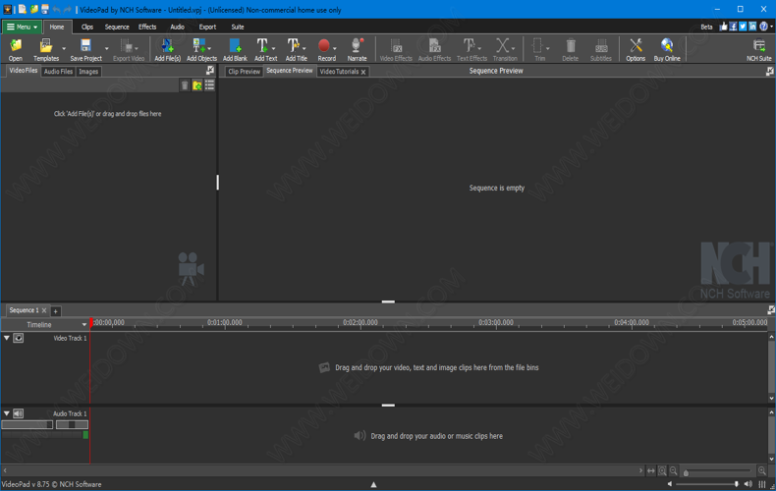The image size is (776, 491).
Task: Click the Delete trash toolbar icon
Action: (x=570, y=49)
